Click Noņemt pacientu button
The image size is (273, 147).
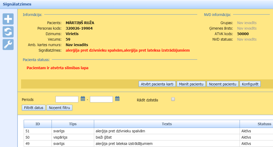pos(223,84)
